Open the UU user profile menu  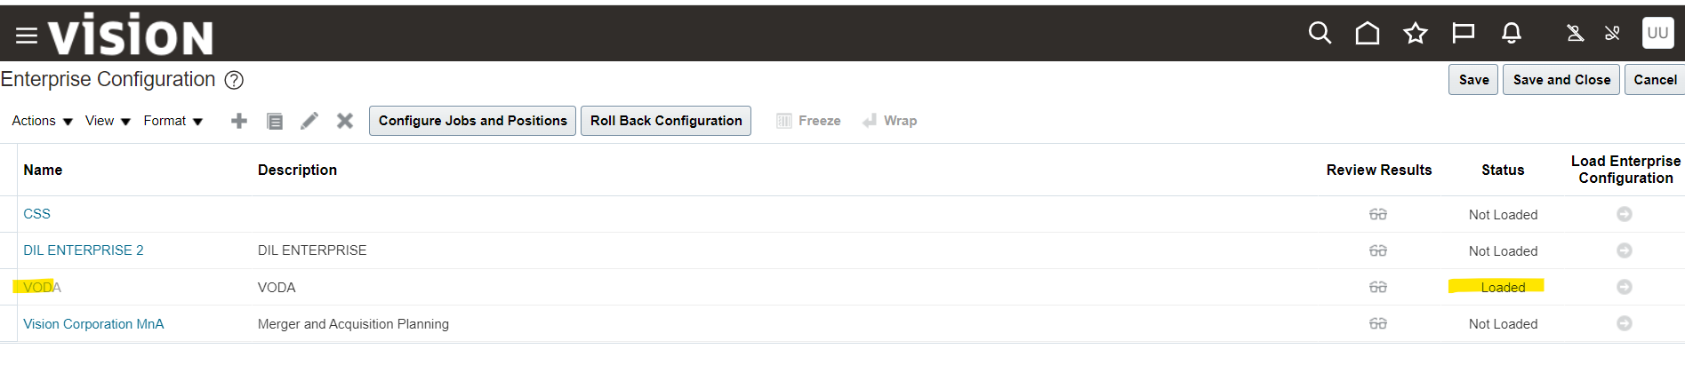pyautogui.click(x=1657, y=33)
